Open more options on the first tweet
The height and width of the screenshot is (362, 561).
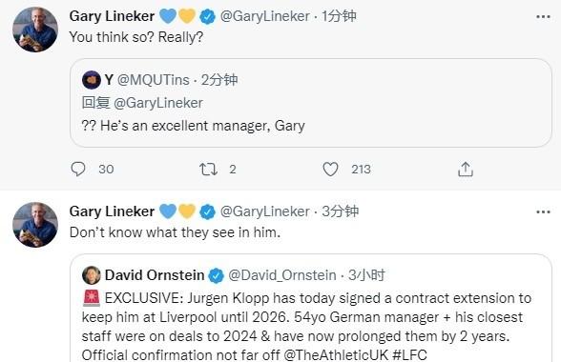(x=543, y=17)
